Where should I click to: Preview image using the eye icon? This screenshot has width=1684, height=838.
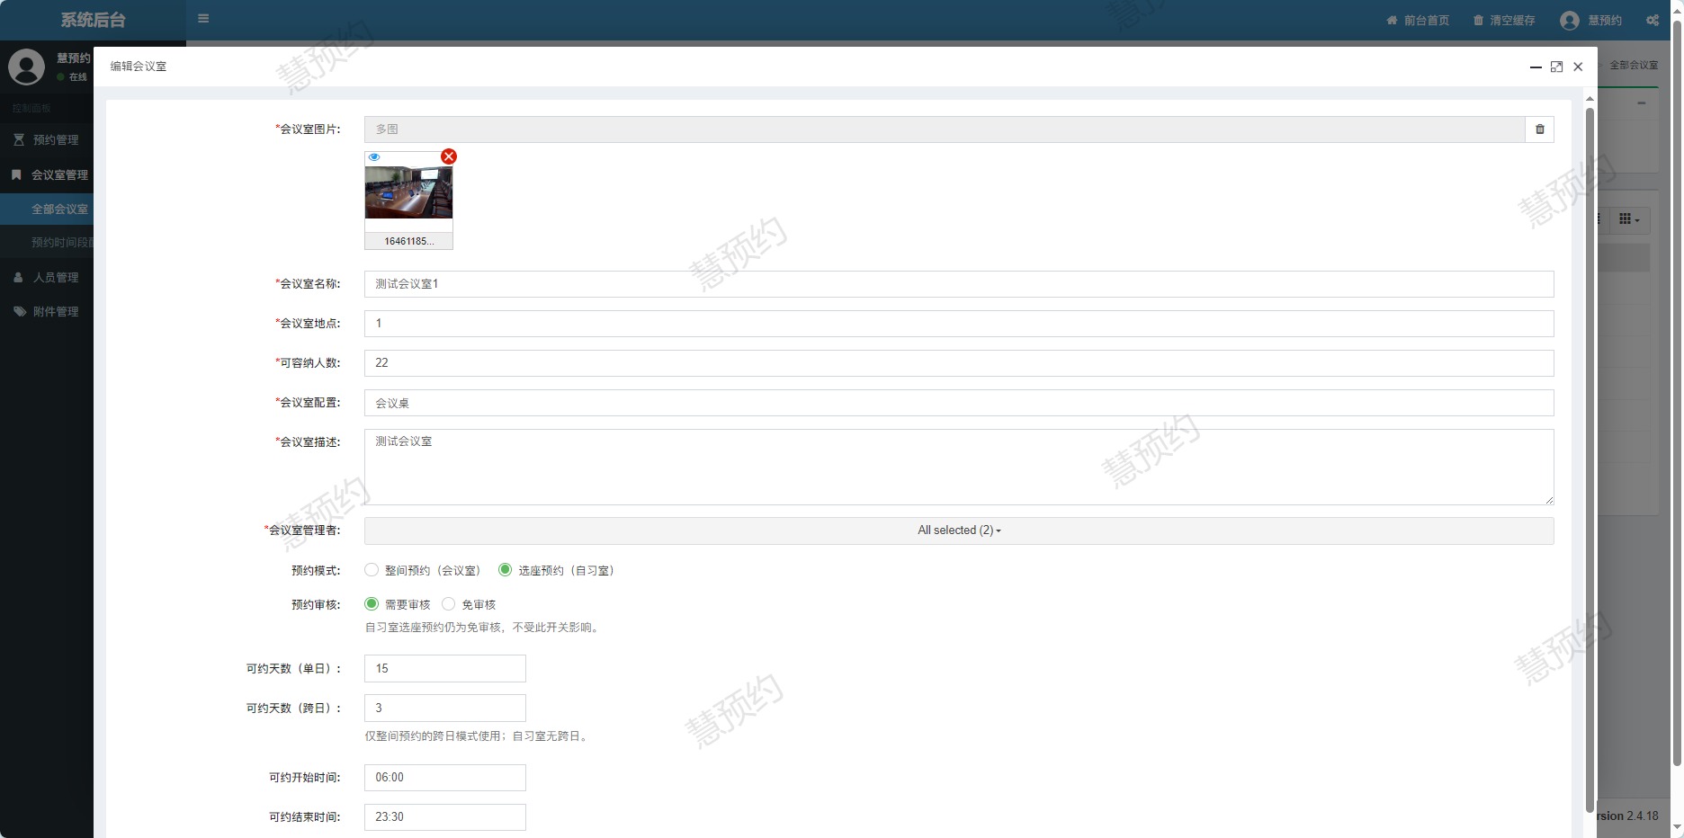374,157
